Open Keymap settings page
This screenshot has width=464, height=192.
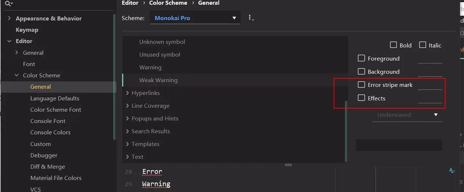click(x=27, y=30)
